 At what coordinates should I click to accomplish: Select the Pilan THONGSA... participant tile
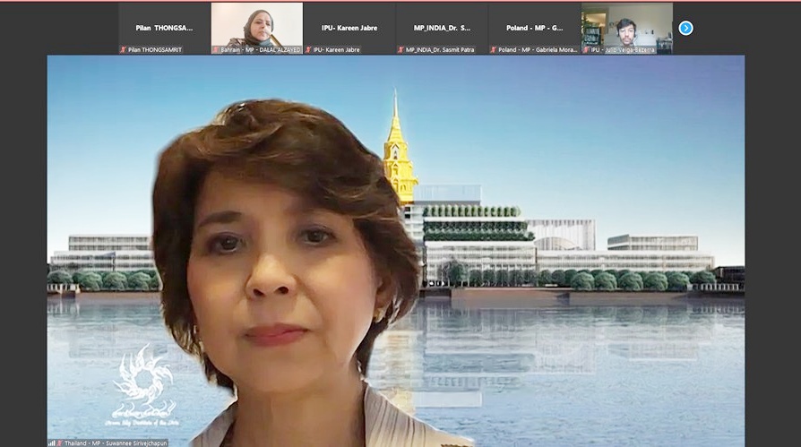[x=164, y=27]
